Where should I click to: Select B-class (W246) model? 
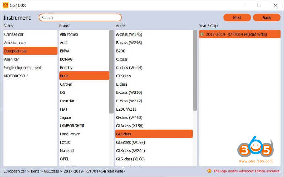pos(154,43)
